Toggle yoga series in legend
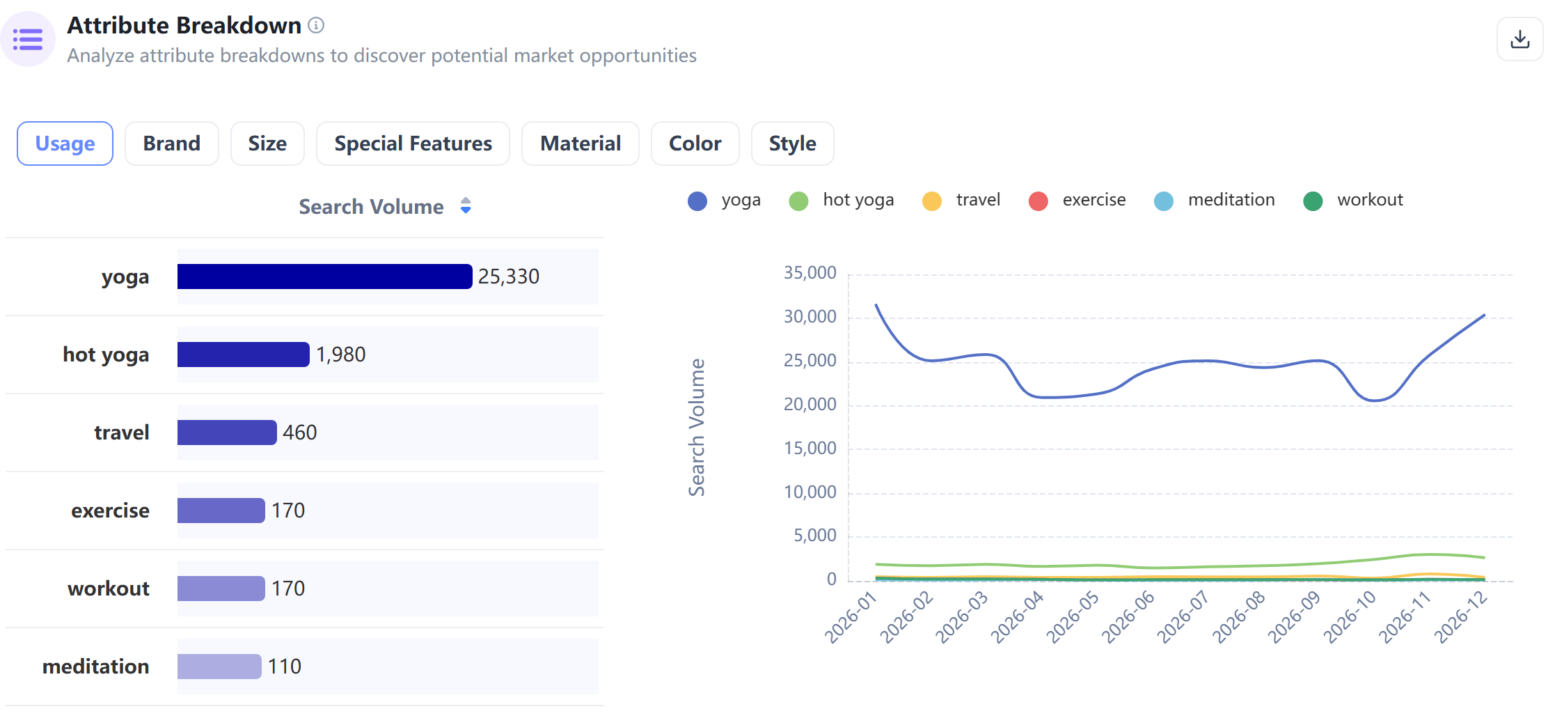The width and height of the screenshot is (1555, 716). point(724,201)
